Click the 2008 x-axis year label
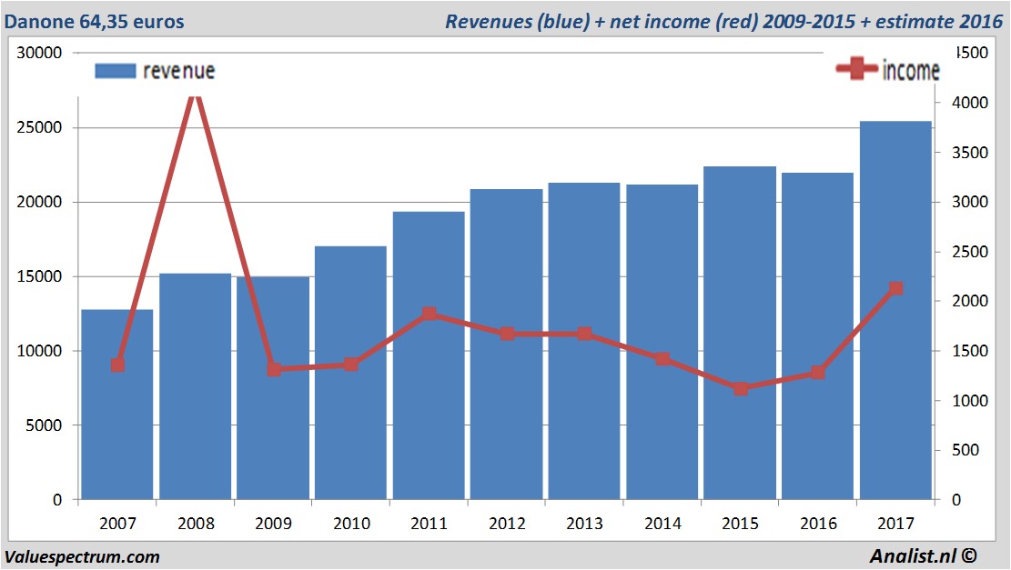This screenshot has height=570, width=1011. [196, 523]
